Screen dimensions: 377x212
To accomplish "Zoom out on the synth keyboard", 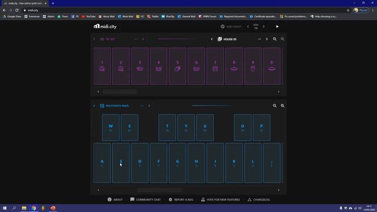I will pyautogui.click(x=275, y=106).
